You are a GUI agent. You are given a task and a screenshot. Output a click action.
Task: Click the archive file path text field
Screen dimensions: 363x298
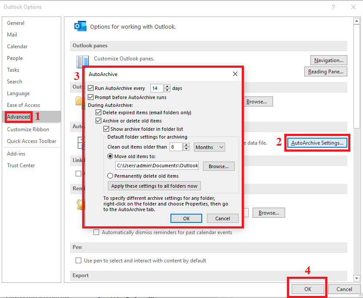157,166
